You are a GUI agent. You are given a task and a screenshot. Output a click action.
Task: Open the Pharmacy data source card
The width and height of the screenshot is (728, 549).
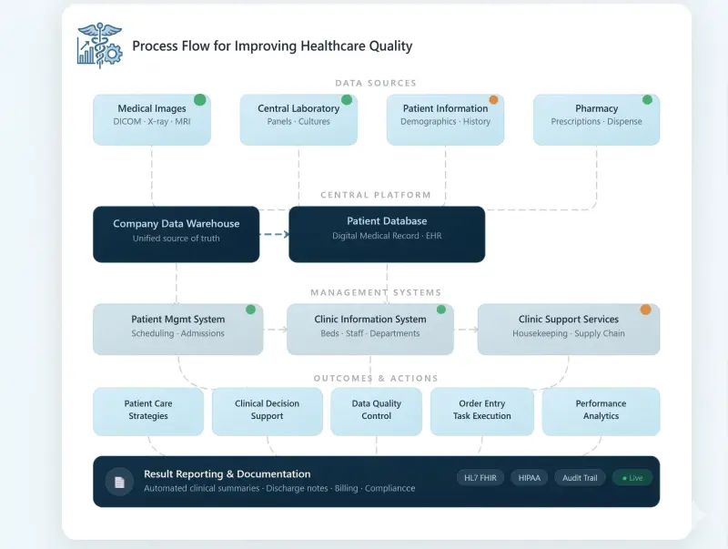pyautogui.click(x=596, y=118)
